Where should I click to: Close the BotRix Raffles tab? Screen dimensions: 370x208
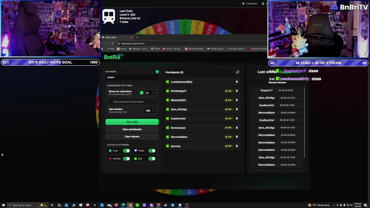[x=132, y=37]
